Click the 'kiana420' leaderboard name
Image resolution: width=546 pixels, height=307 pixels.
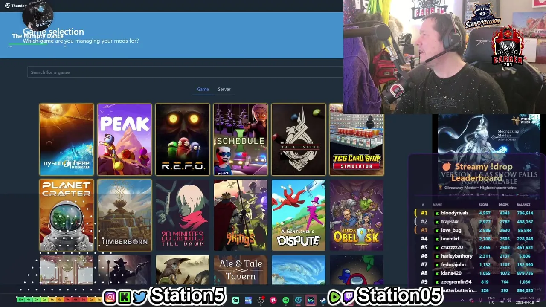[451, 273]
